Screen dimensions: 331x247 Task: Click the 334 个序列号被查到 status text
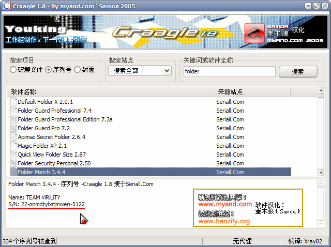coord(29,241)
